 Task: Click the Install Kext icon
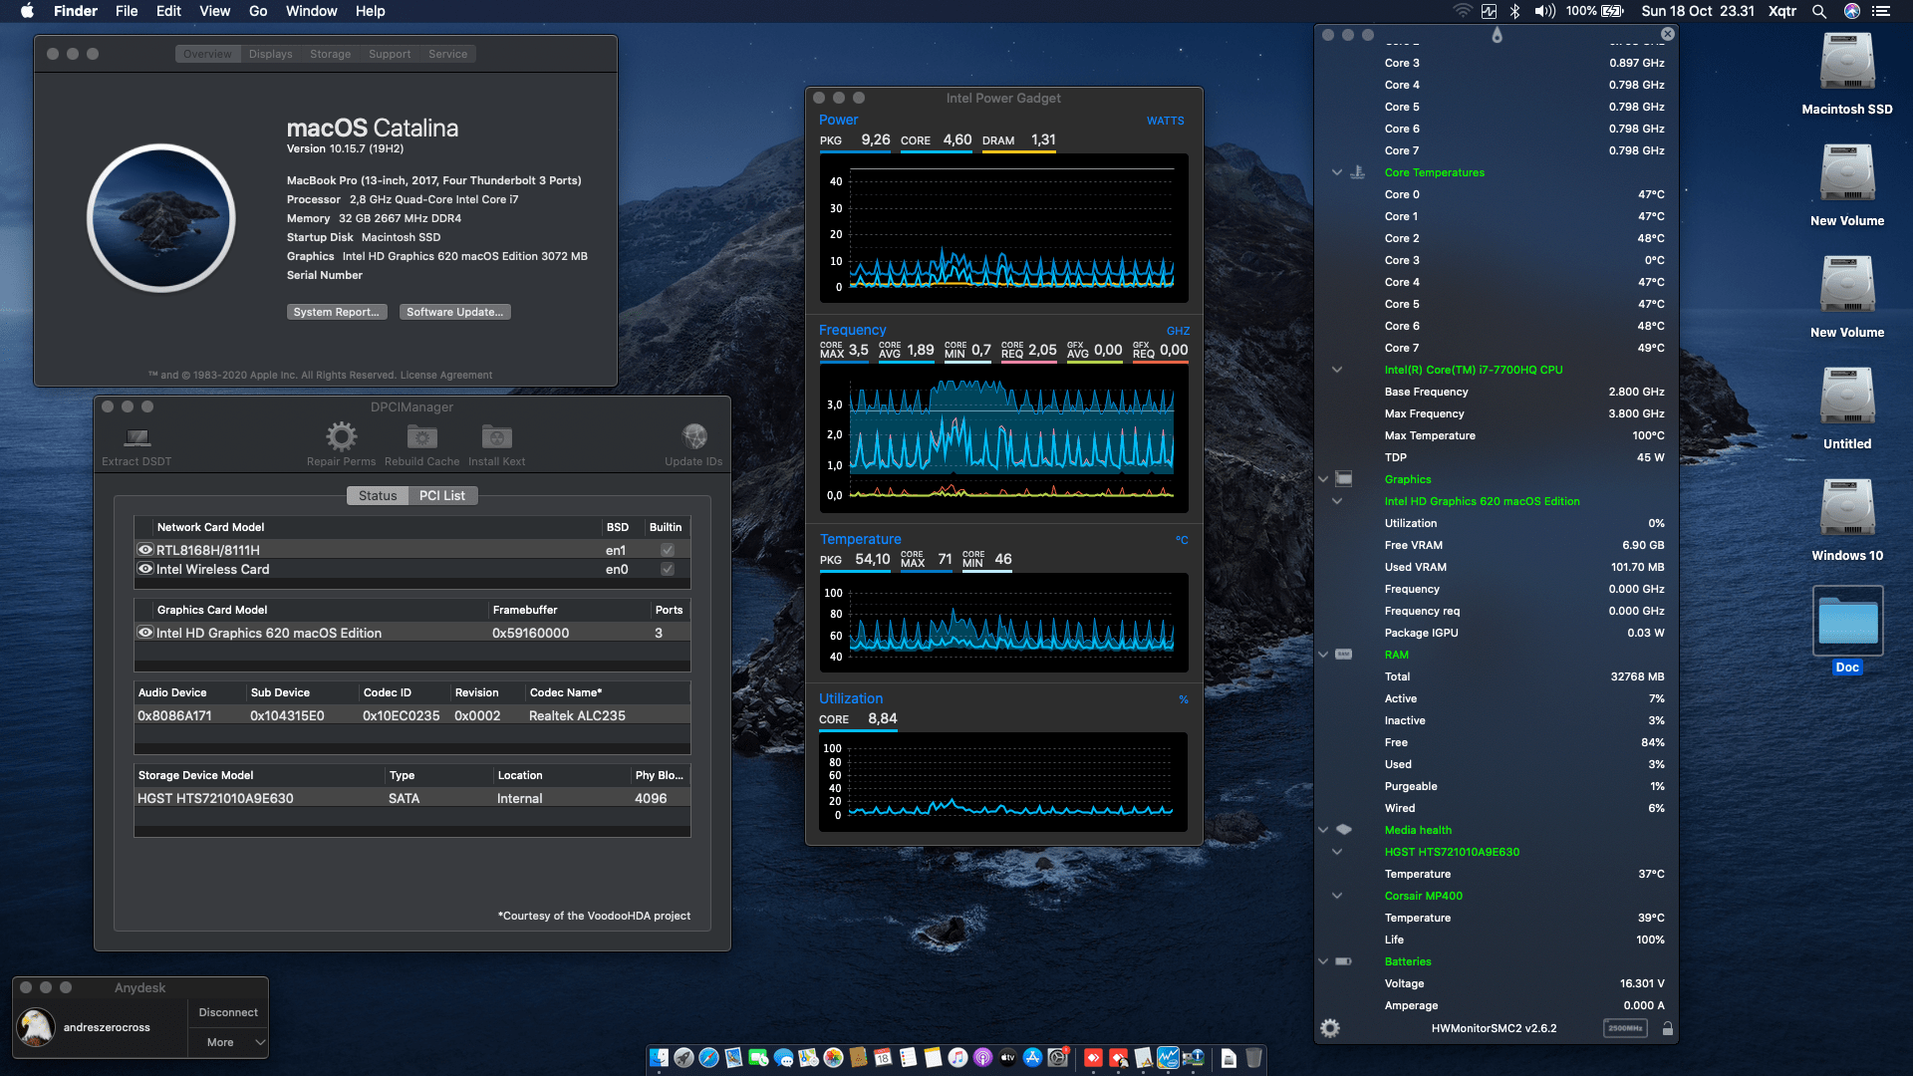click(x=496, y=436)
